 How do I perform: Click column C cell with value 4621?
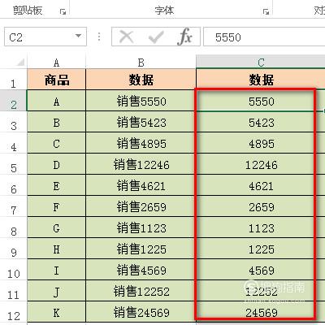pos(261,185)
